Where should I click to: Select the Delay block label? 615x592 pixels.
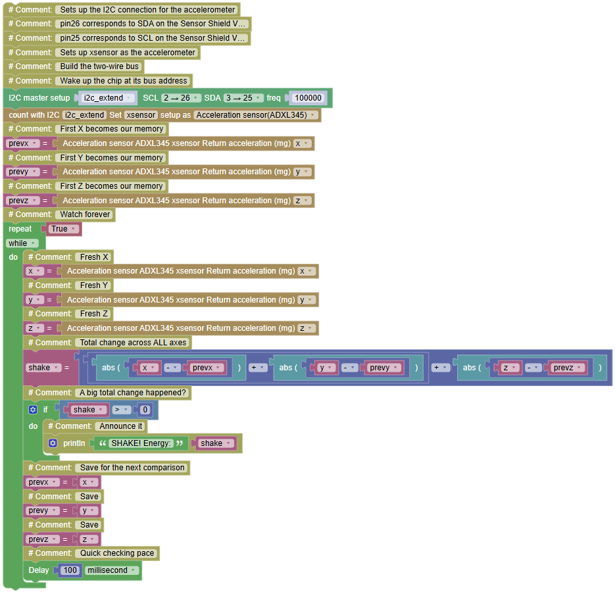point(38,570)
